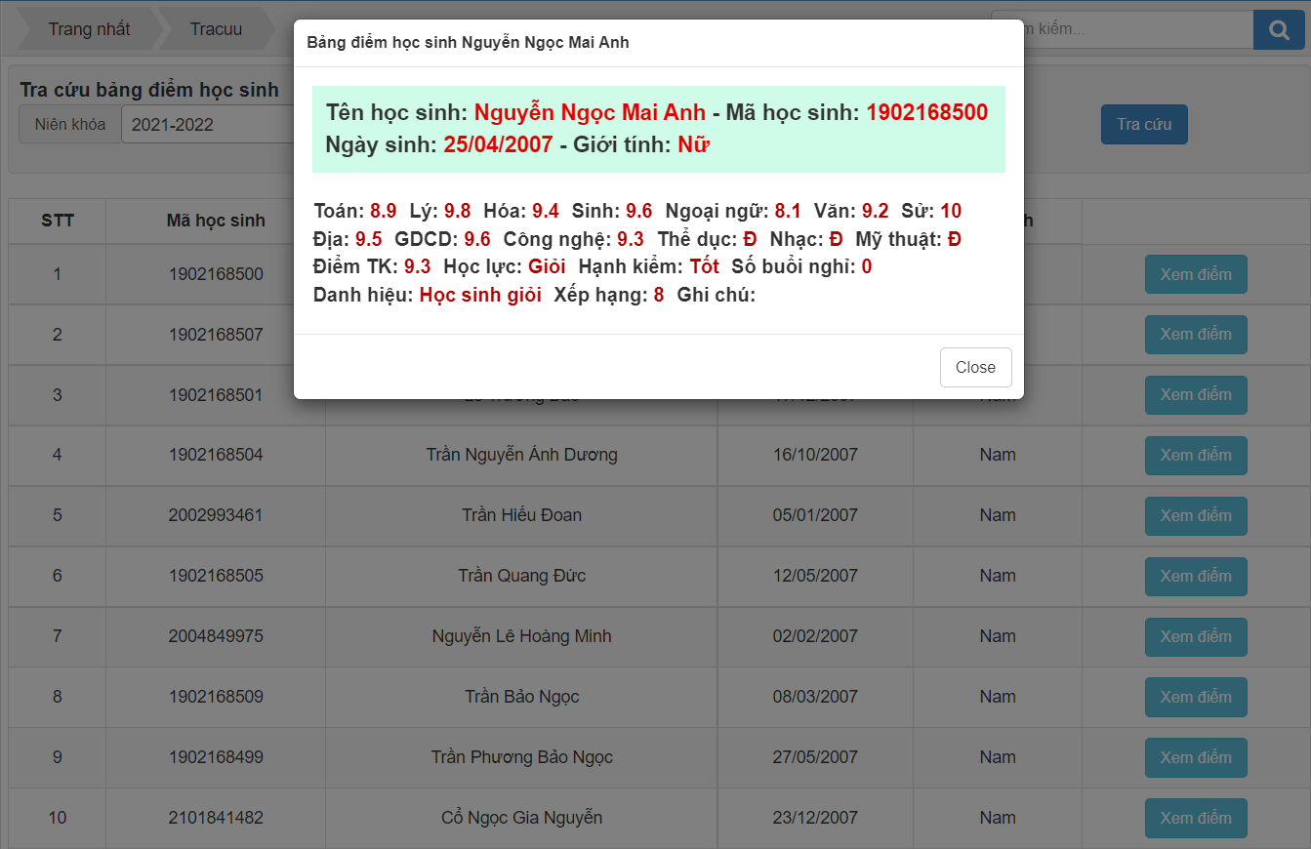The width and height of the screenshot is (1311, 849).
Task: Click the Mã học sinh column header
Action: (x=216, y=221)
